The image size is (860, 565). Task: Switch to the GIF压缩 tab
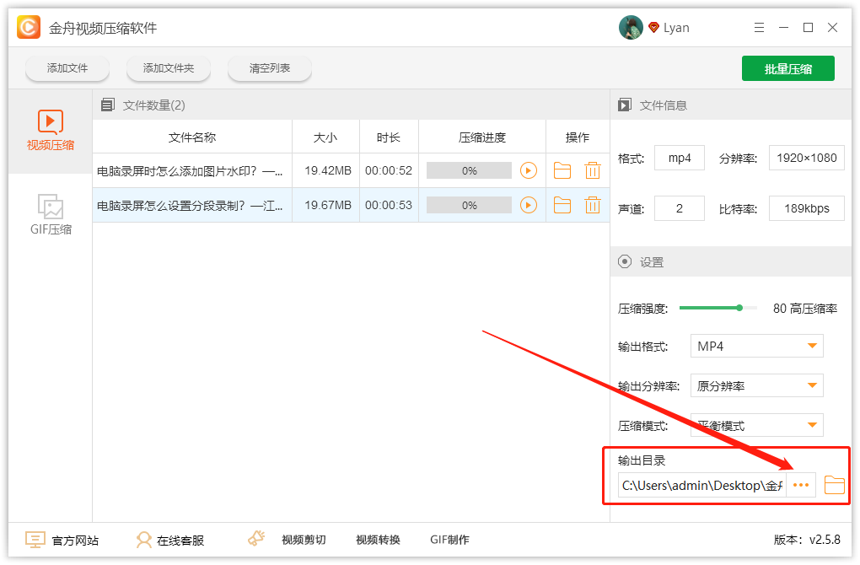point(51,214)
